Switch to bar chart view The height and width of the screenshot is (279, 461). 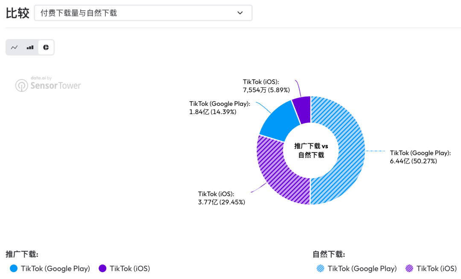(30, 47)
